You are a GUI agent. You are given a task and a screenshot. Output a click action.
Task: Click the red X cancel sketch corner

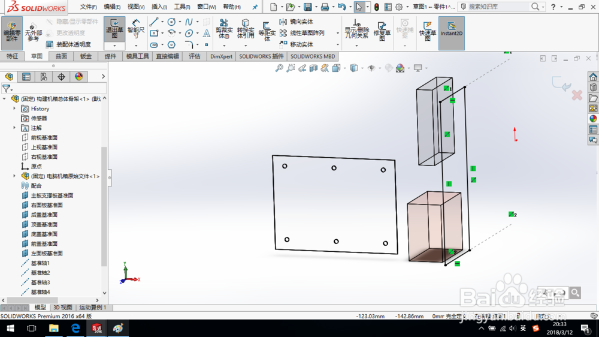click(x=577, y=95)
